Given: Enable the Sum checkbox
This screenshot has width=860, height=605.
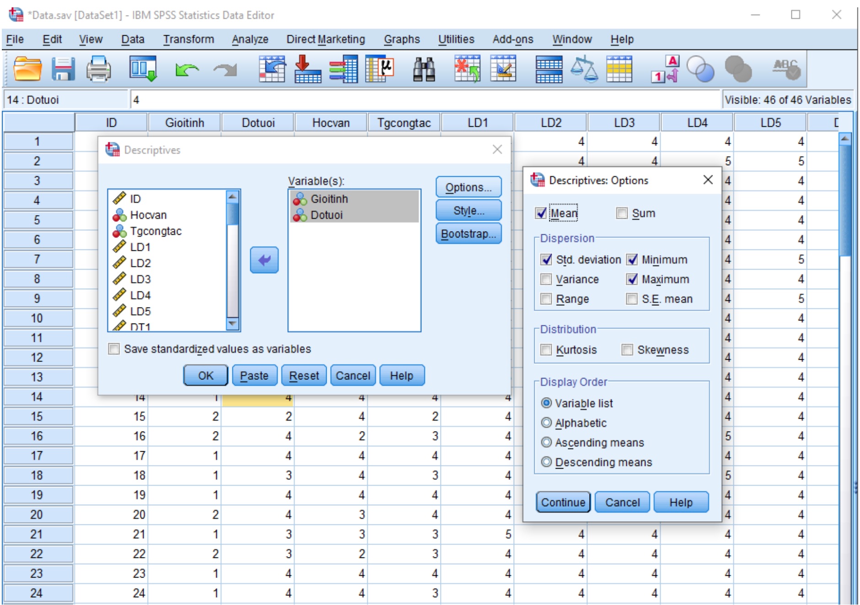Looking at the screenshot, I should (x=621, y=213).
